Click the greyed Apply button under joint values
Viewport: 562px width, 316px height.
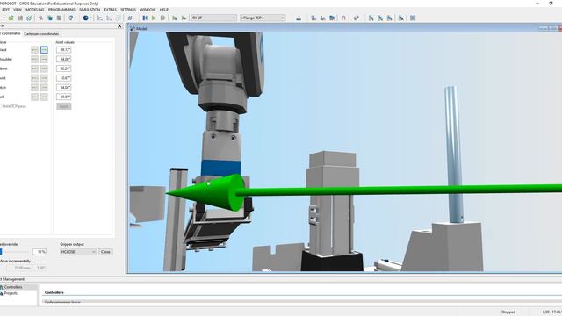click(64, 106)
